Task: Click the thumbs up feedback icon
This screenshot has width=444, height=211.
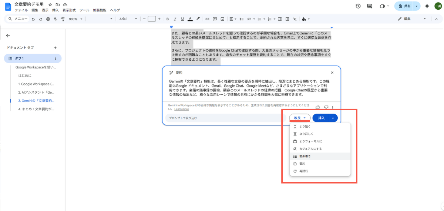Action: point(318,107)
